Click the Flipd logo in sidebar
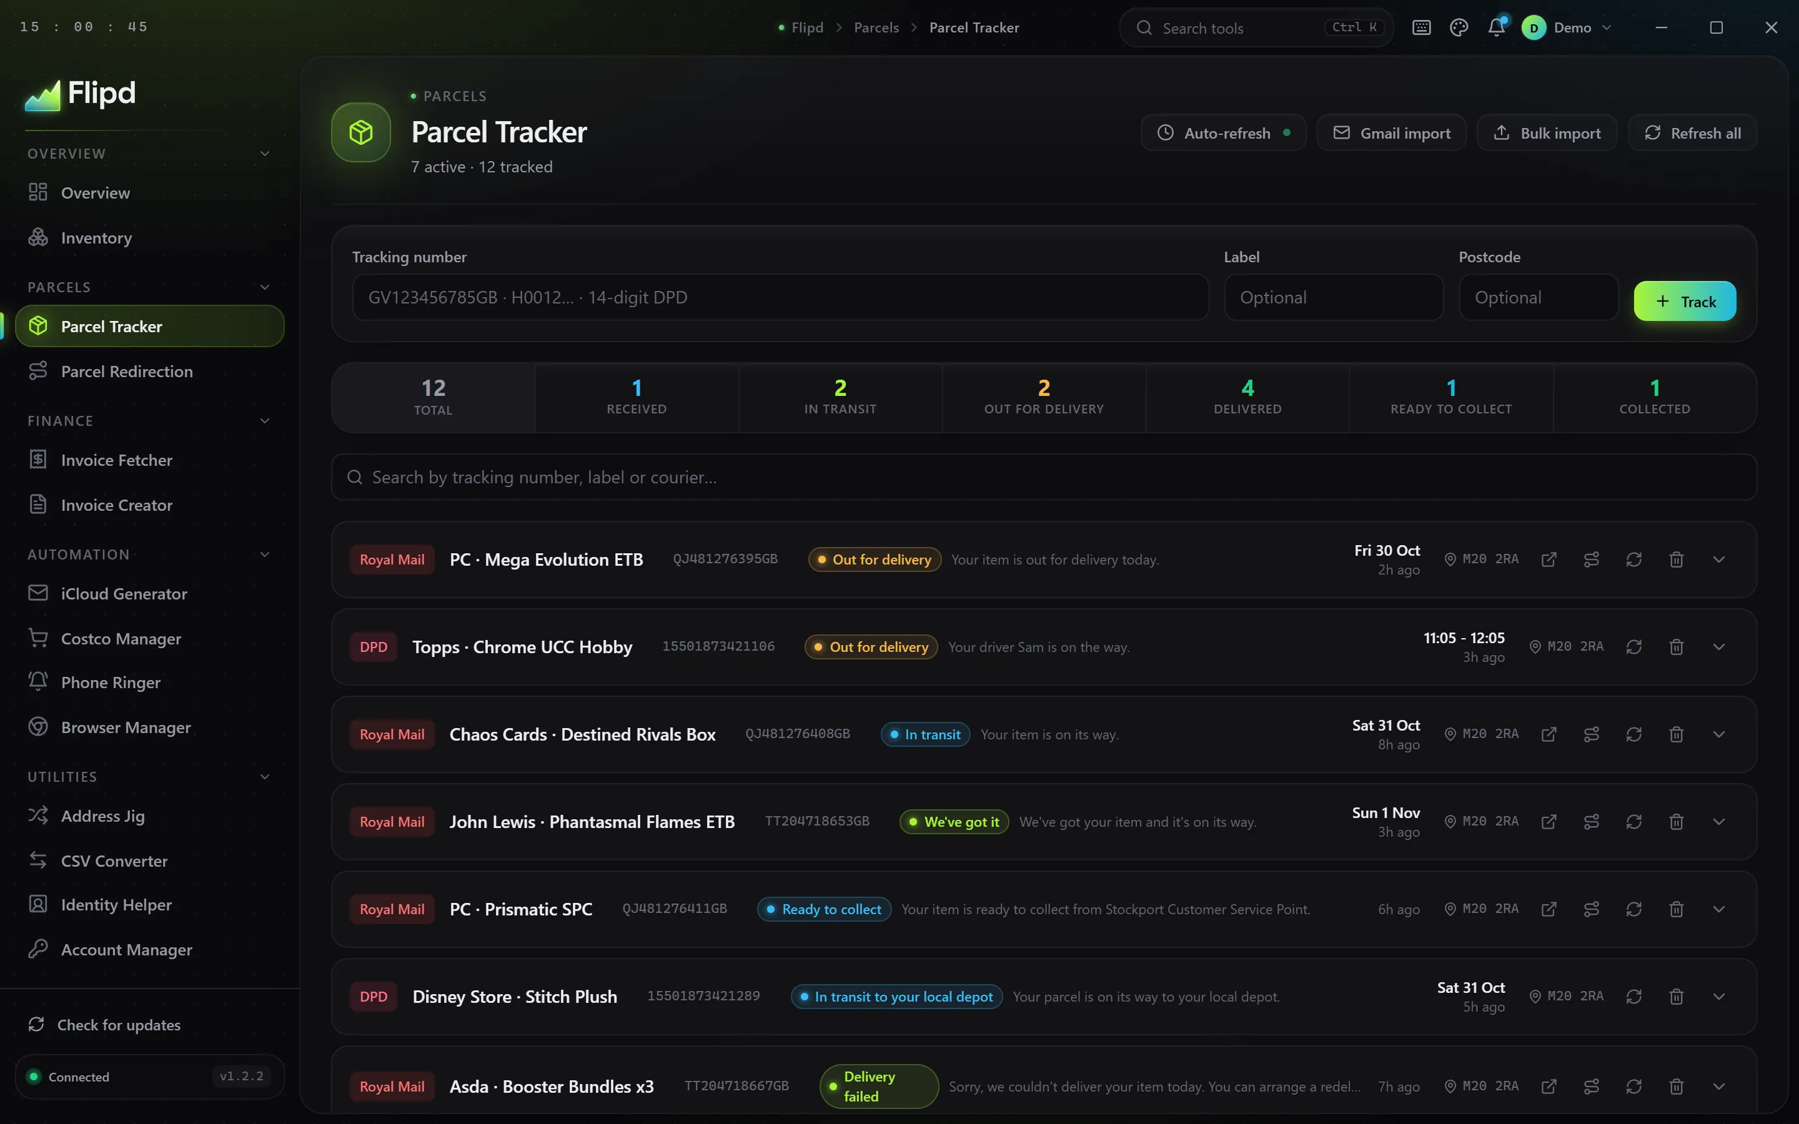The height and width of the screenshot is (1124, 1799). tap(81, 94)
